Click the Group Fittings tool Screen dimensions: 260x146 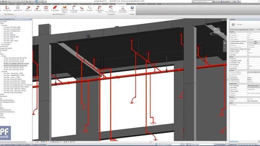click(x=55, y=9)
